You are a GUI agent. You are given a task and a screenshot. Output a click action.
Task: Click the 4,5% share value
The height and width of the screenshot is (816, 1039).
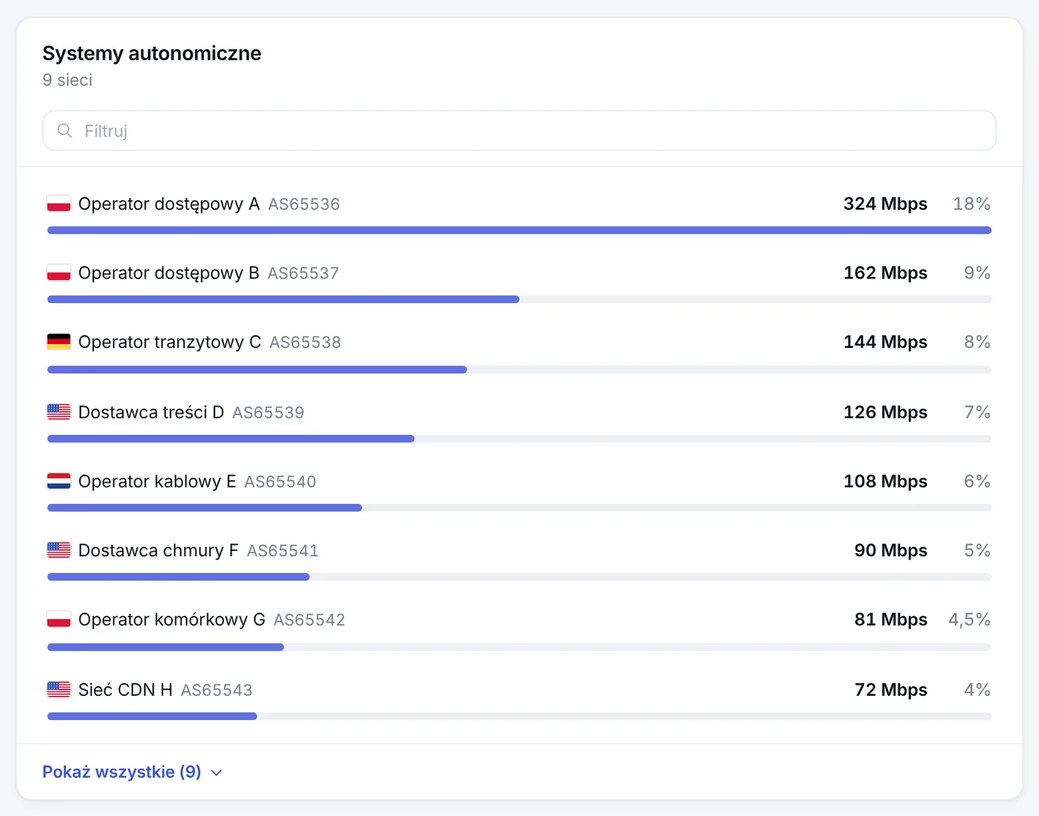click(970, 619)
